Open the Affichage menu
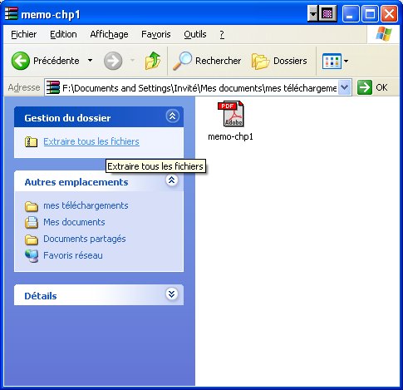 click(x=109, y=34)
